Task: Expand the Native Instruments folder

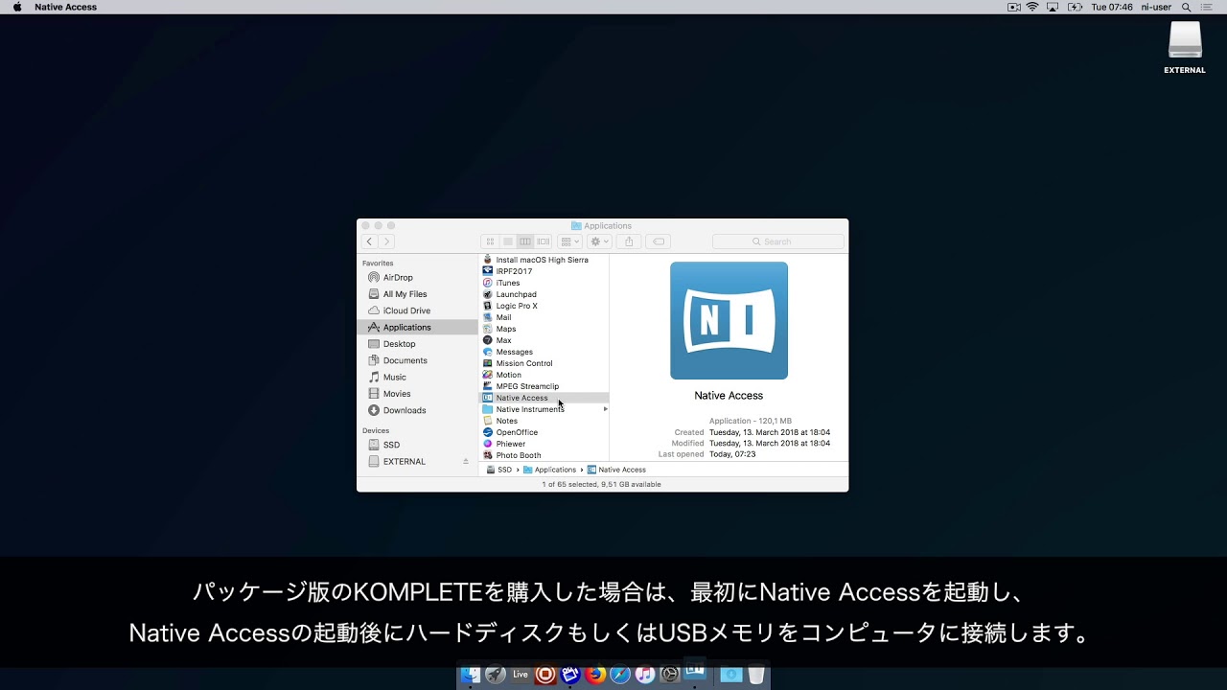Action: (x=604, y=409)
